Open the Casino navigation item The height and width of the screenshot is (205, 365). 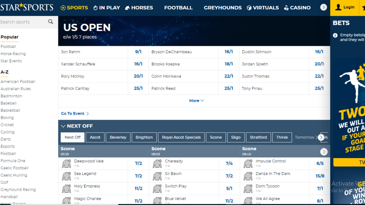click(x=297, y=8)
